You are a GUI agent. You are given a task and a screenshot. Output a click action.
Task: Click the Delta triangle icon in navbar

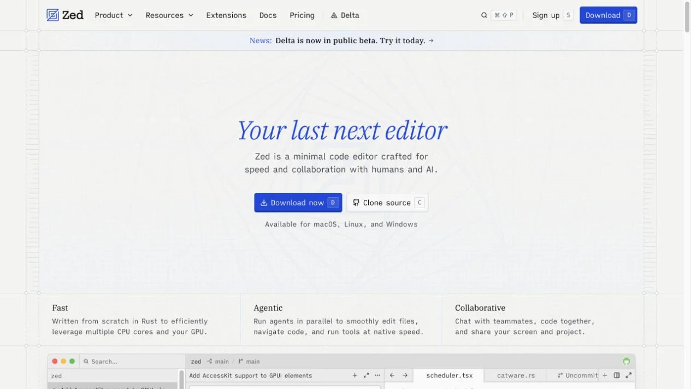click(x=334, y=15)
